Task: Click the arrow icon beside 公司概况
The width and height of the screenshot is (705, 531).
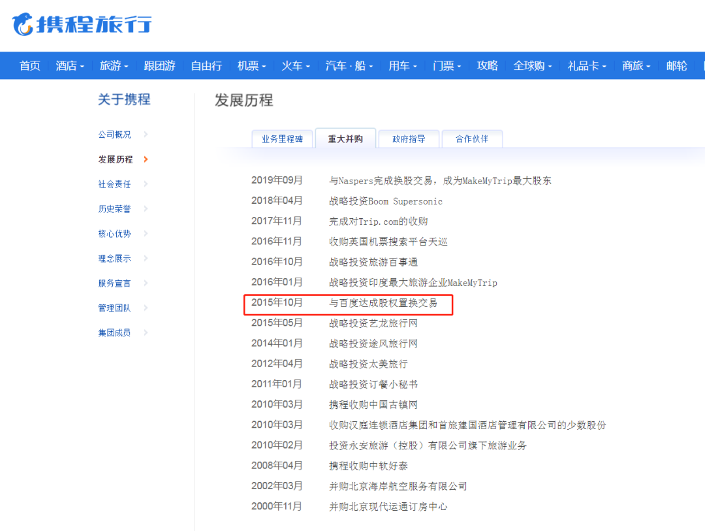Action: coord(146,134)
